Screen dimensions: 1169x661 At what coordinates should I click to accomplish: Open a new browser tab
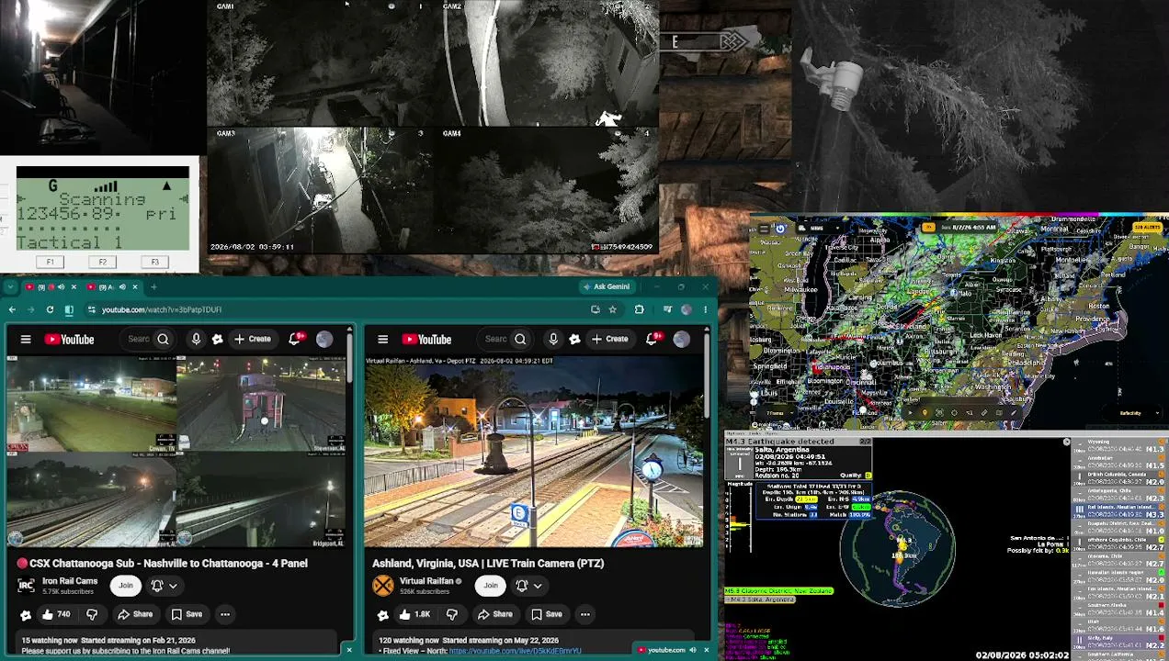point(153,286)
